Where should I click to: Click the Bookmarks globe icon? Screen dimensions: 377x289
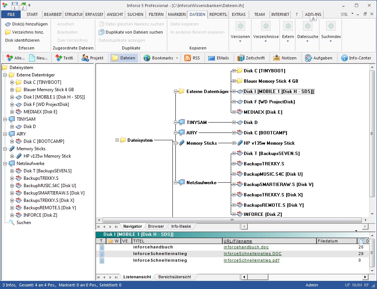click(x=147, y=58)
